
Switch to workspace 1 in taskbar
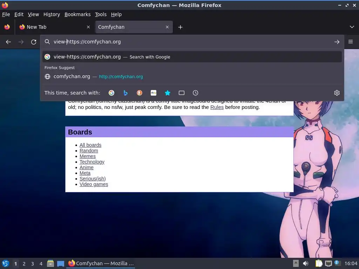tap(15, 264)
